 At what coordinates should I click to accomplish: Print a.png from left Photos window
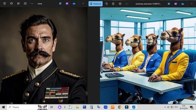(12, 3)
